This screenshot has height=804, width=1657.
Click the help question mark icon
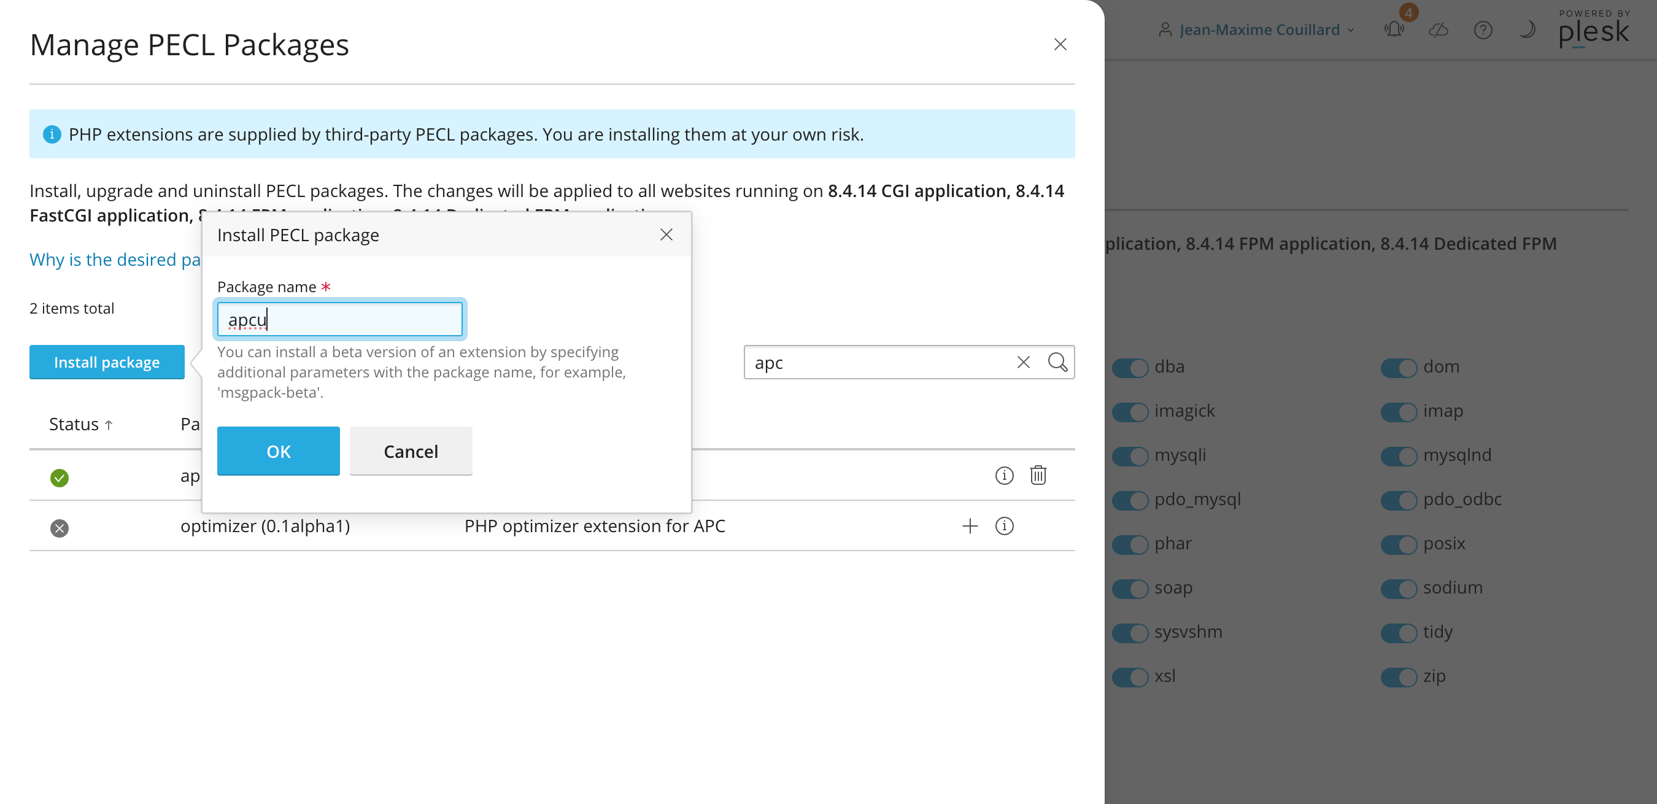(1483, 29)
